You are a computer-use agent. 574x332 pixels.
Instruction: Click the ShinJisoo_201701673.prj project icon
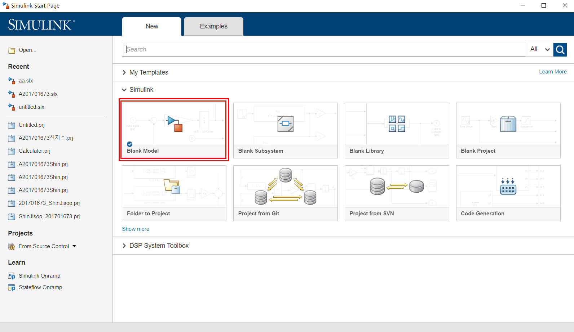coord(12,216)
